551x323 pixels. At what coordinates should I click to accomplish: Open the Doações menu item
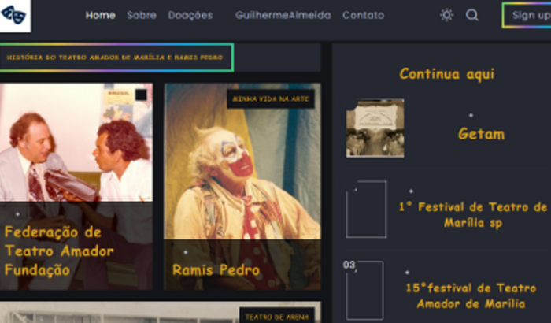[x=190, y=15]
